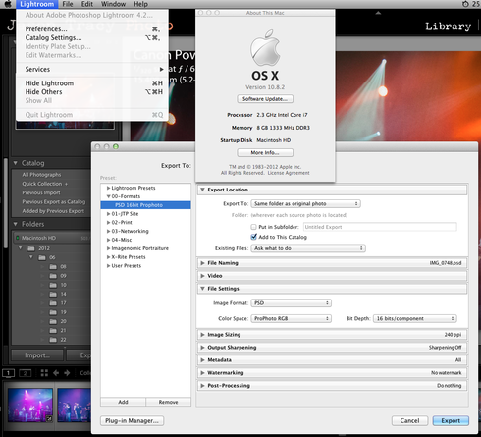
Task: Choose Preferences from Lightroom menu
Action: click(x=92, y=29)
